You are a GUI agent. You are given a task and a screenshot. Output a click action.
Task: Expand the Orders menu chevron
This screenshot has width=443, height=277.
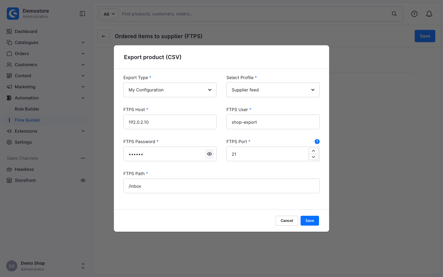point(83,54)
